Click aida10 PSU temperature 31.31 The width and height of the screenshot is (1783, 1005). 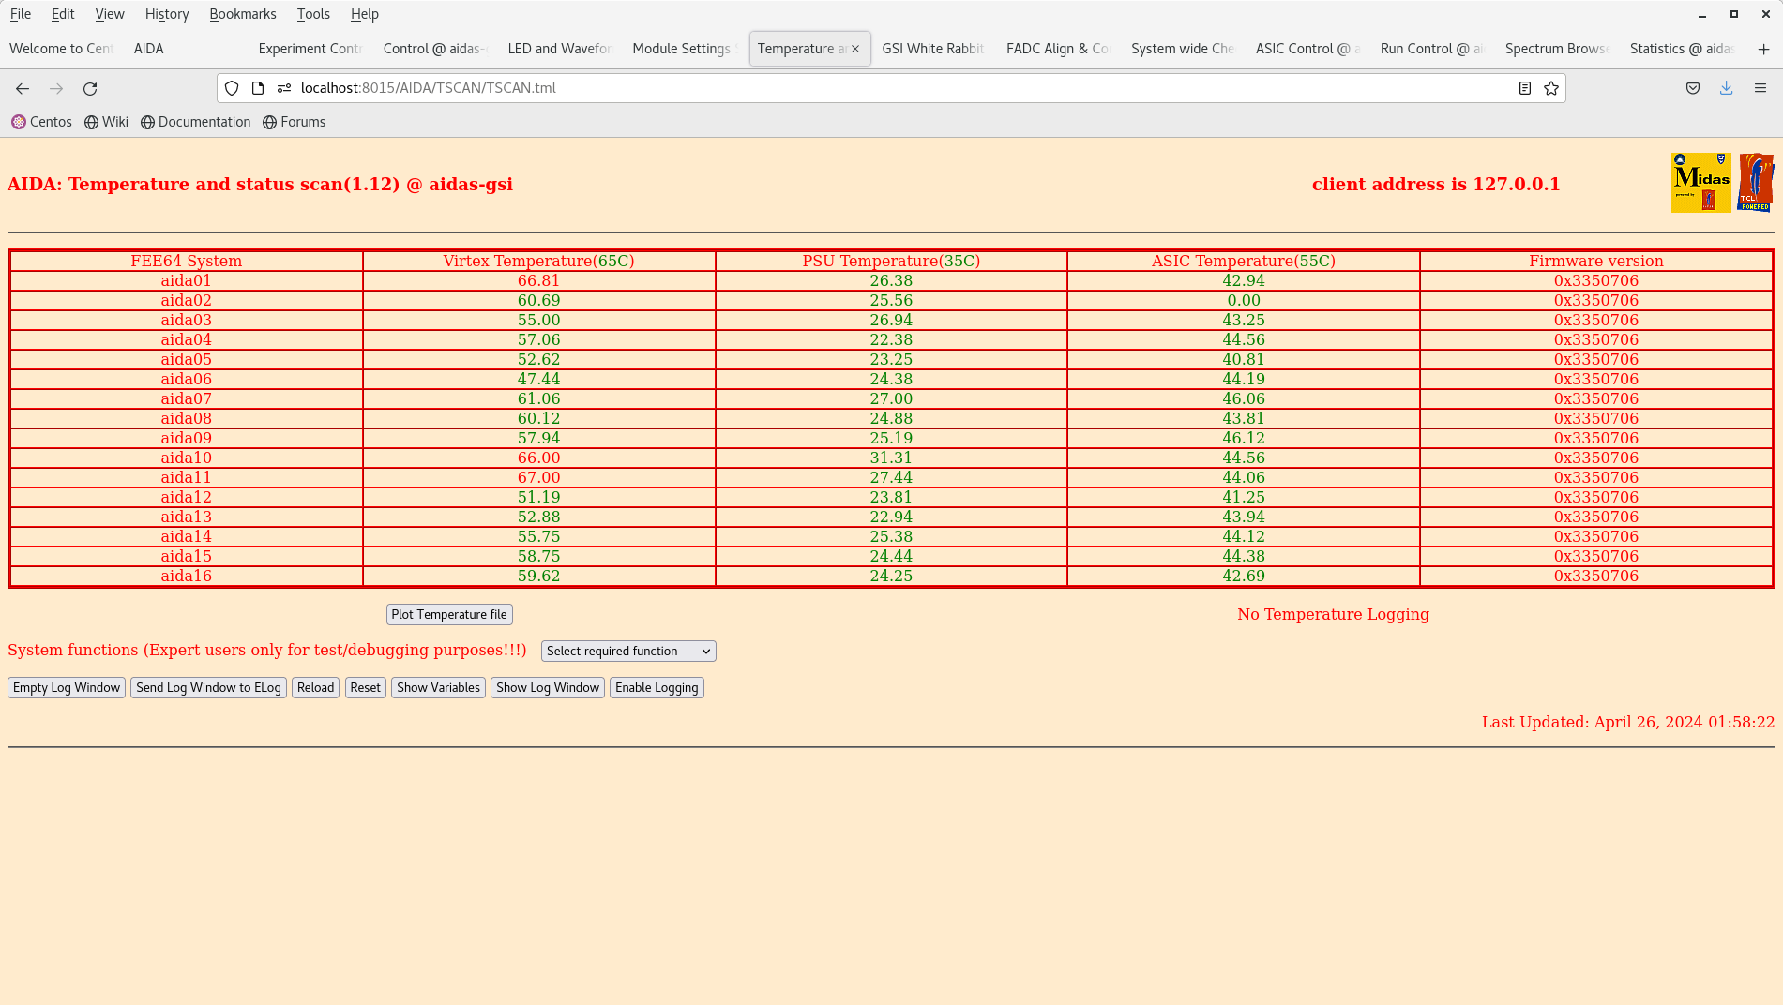click(891, 458)
